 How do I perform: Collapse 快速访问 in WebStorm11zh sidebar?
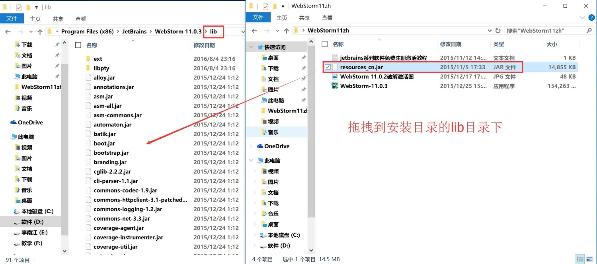[251, 47]
